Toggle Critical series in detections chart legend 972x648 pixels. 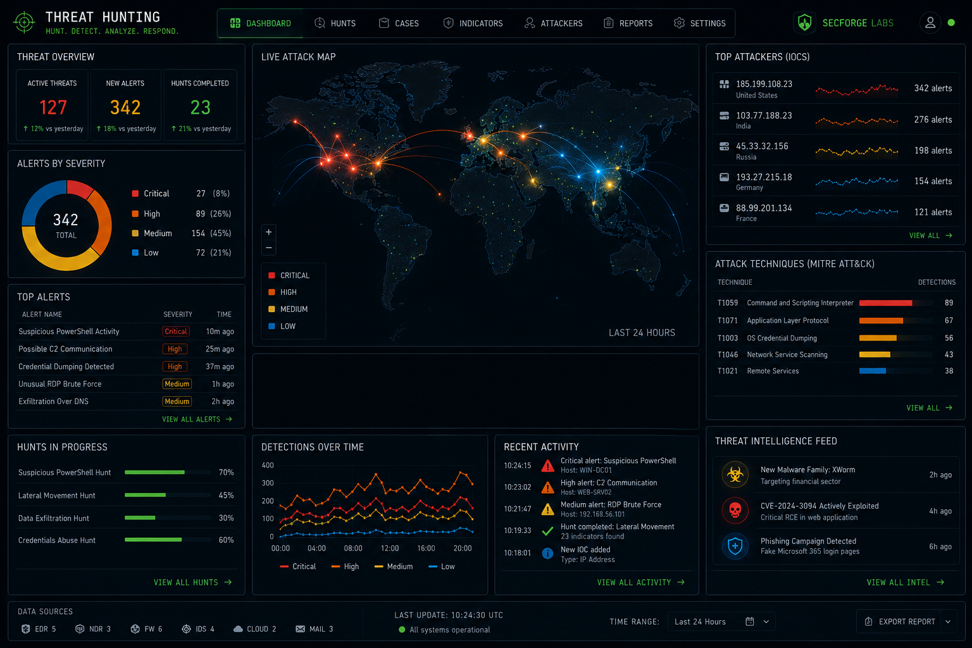pyautogui.click(x=297, y=566)
